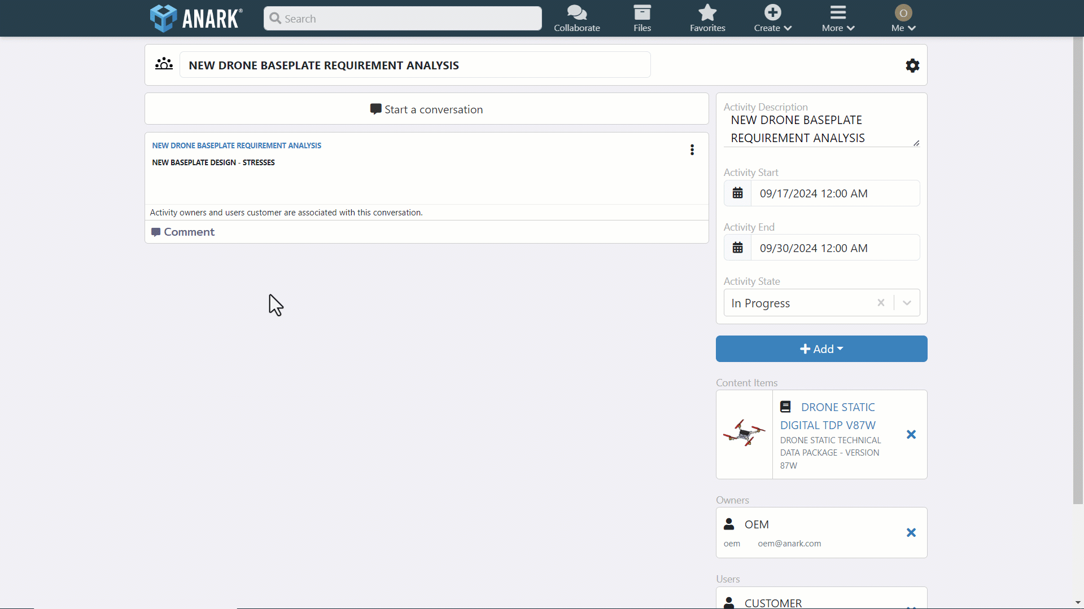1084x609 pixels.
Task: Click the NEW BASEPLATE DESIGN - STRESSES text
Action: [213, 162]
